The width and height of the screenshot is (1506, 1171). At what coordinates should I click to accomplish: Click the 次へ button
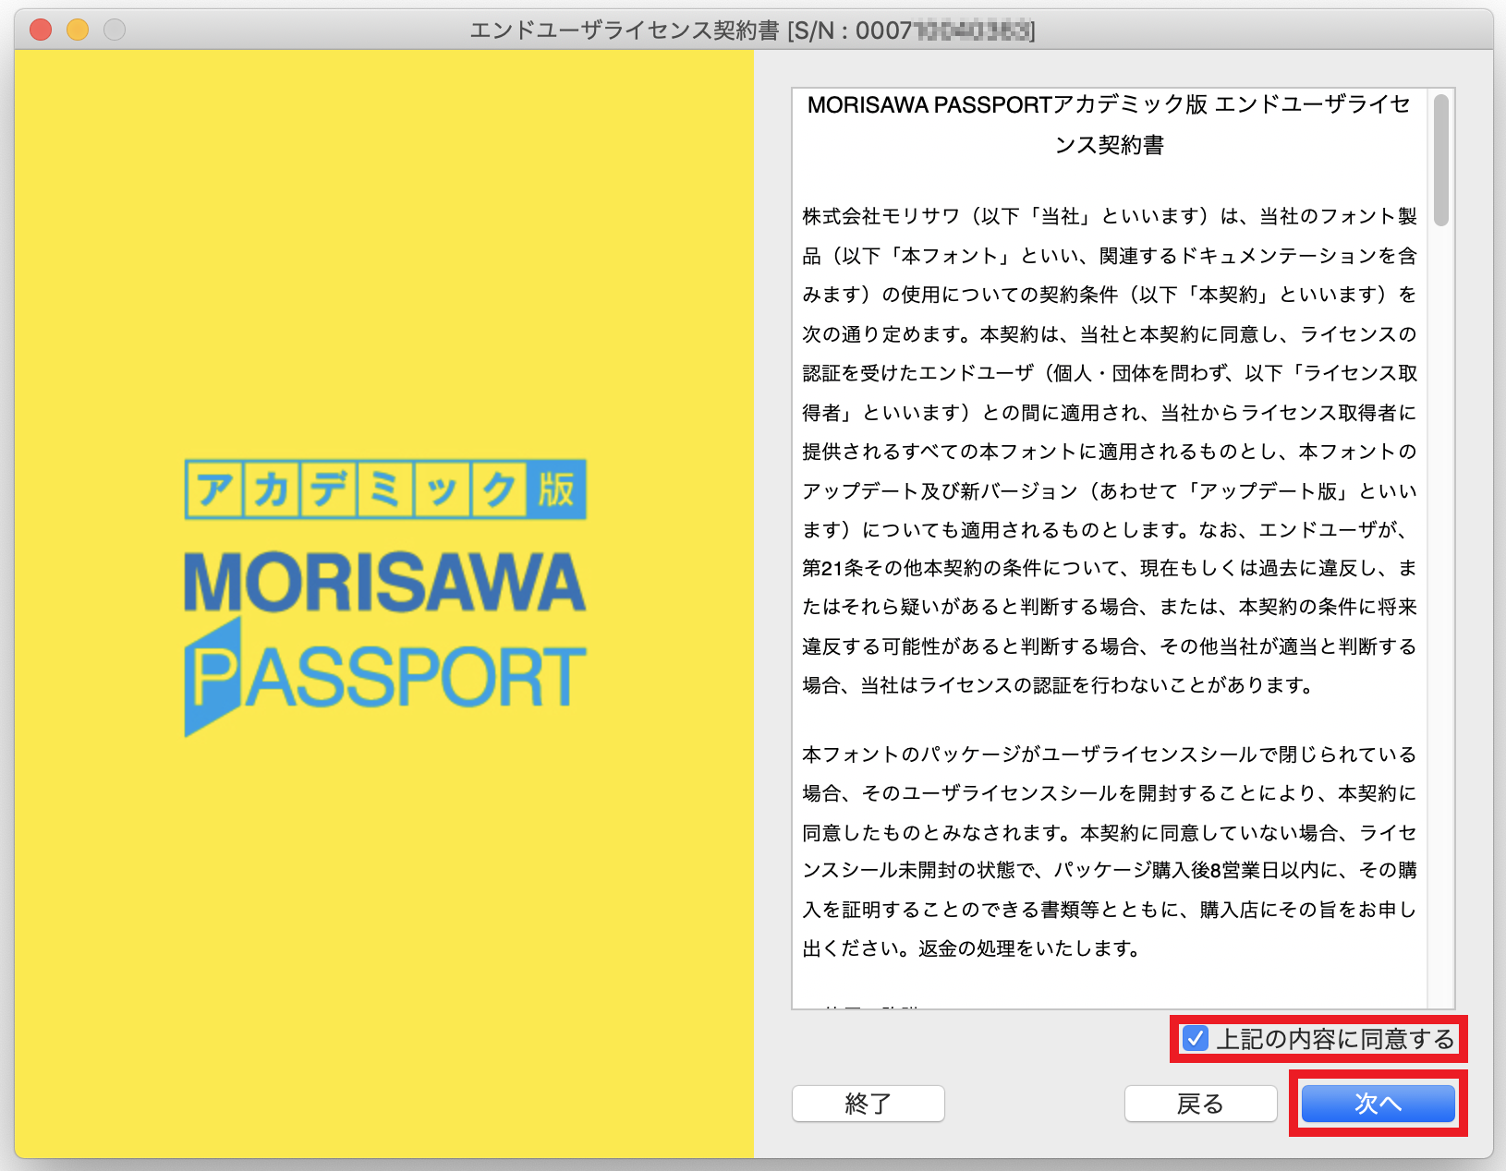point(1378,1104)
